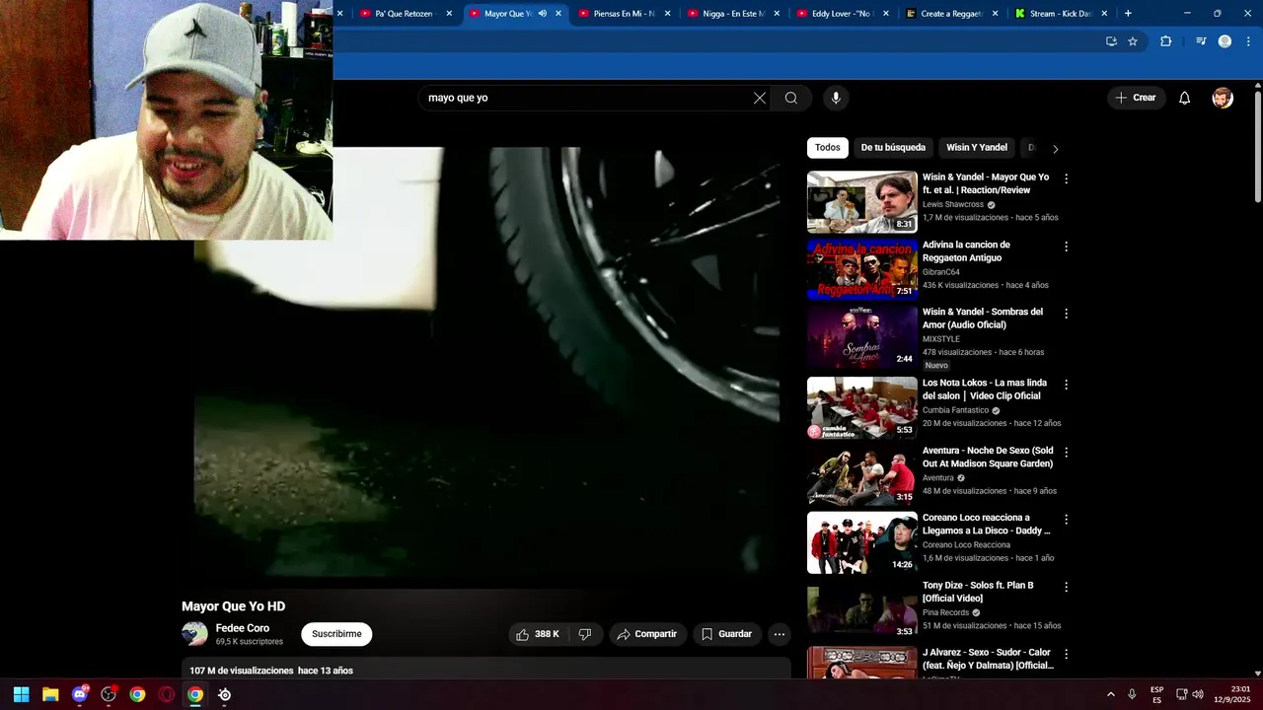Close the Pa' Que Retozen tab
1263x710 pixels.
click(449, 14)
